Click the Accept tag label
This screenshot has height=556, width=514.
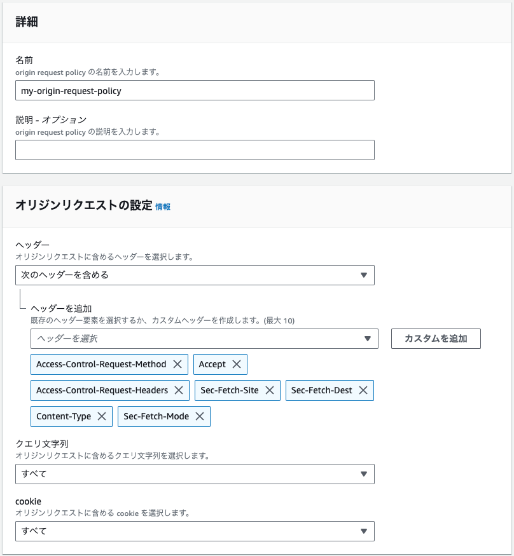point(212,365)
